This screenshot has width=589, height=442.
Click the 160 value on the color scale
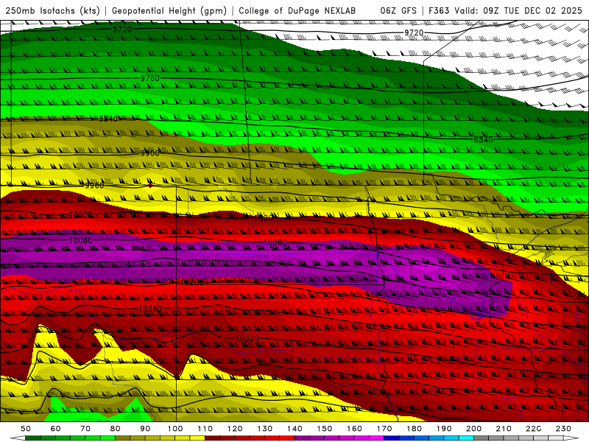click(355, 429)
